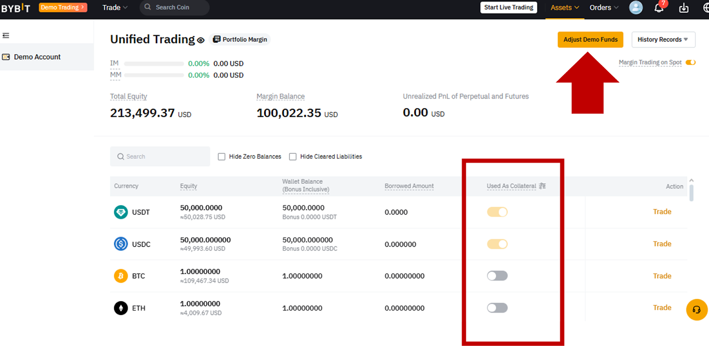Click the magnifier in asset search
709x346 pixels.
pos(121,157)
